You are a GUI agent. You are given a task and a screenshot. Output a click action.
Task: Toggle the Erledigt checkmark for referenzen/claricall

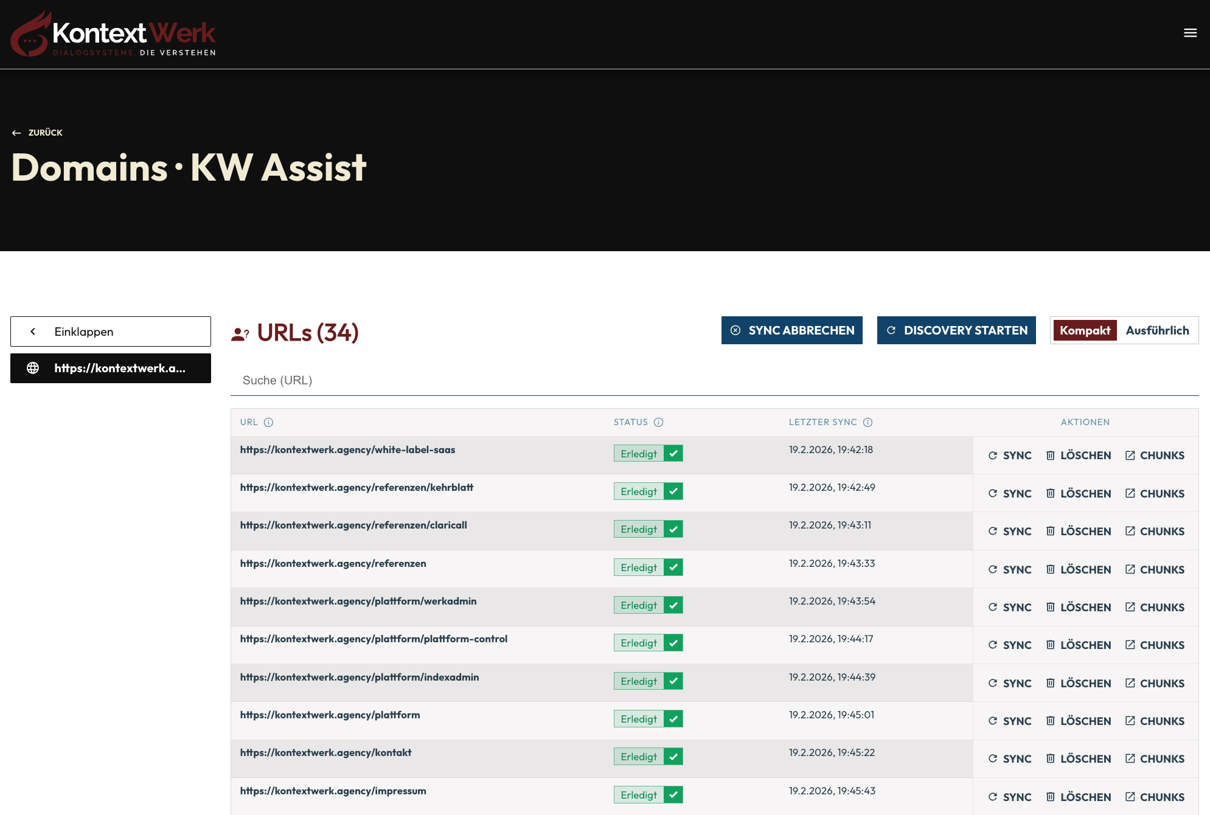673,529
